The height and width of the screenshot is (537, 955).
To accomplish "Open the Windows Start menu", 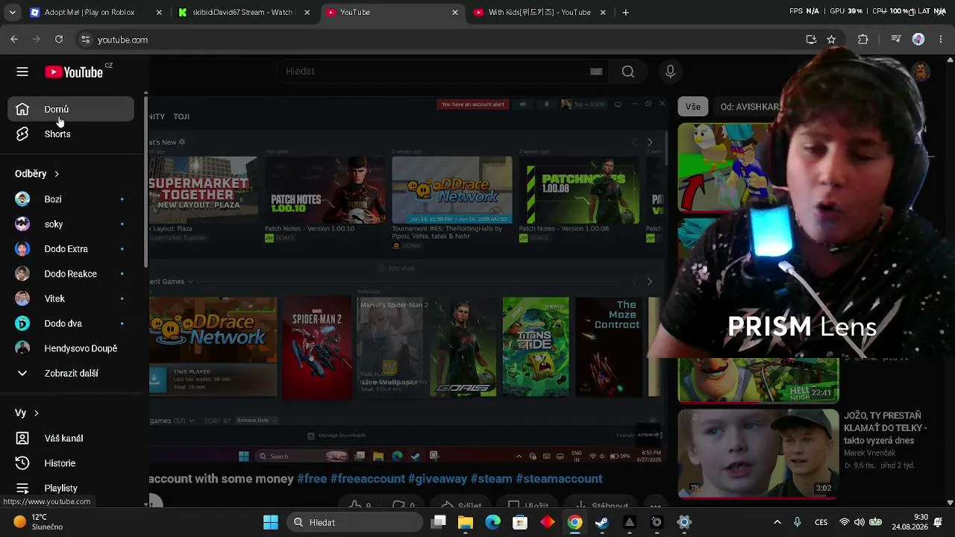I will [x=271, y=522].
